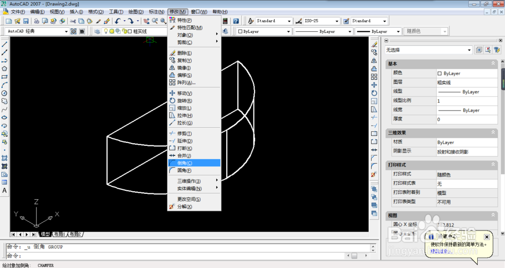The image size is (505, 268).
Task: Switch to the 布局1 layout tab
Action: [x=59, y=234]
